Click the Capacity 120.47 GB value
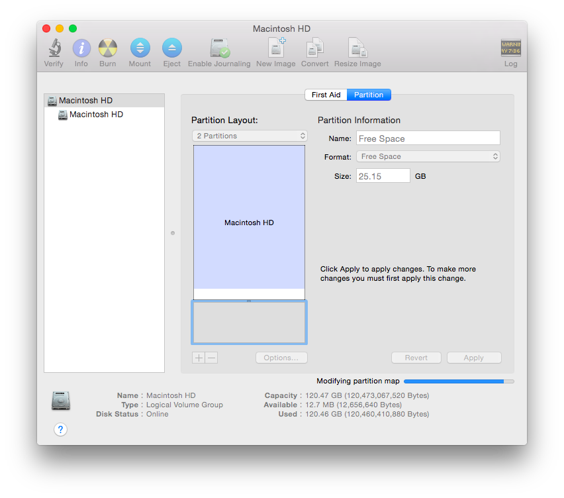 (367, 395)
